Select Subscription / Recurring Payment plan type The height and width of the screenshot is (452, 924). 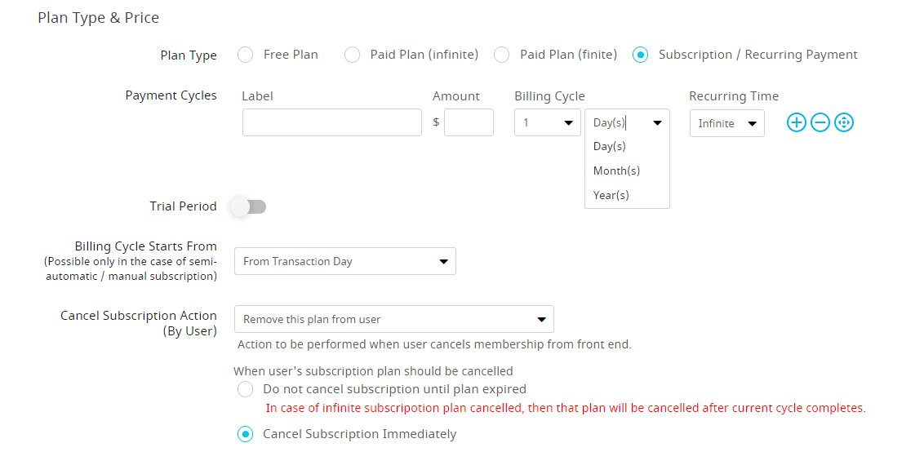pos(640,55)
